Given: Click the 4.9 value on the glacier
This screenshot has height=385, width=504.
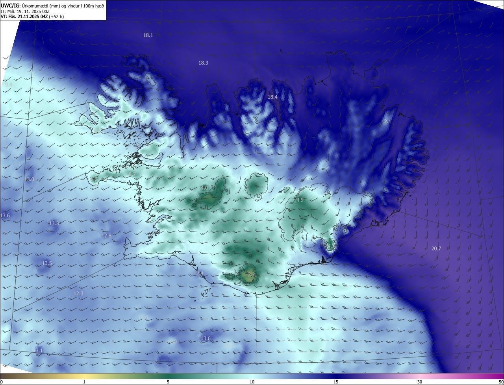Looking at the screenshot, I should click(300, 200).
